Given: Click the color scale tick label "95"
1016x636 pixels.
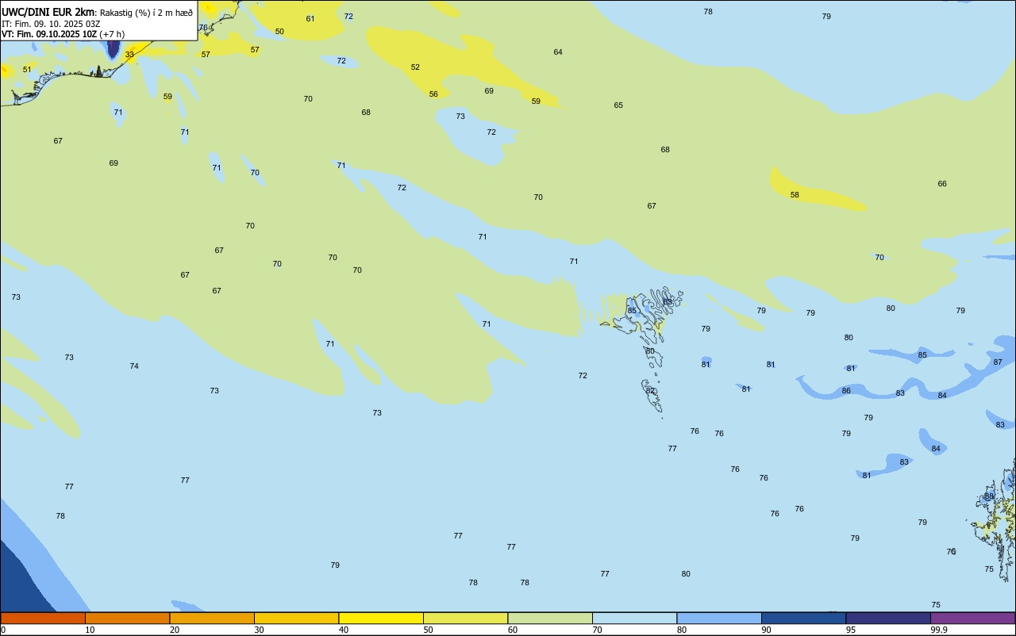Looking at the screenshot, I should click(851, 630).
